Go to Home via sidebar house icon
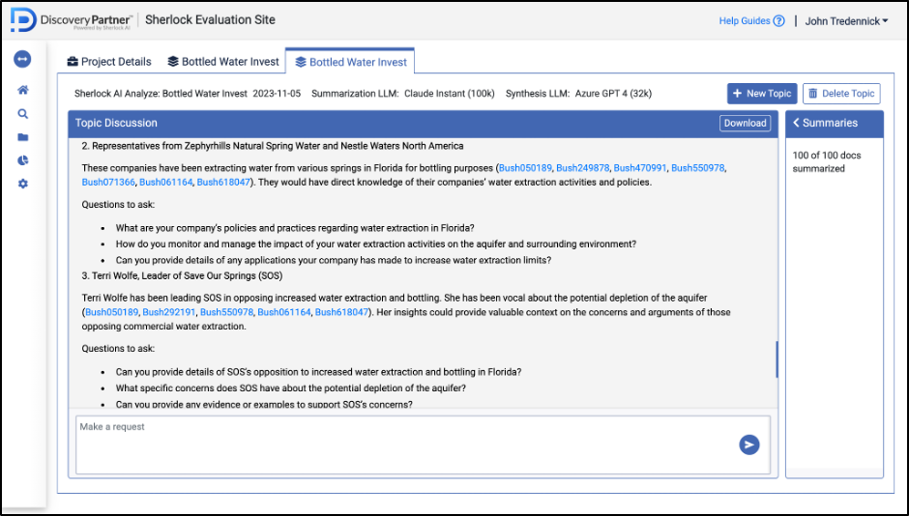Image resolution: width=909 pixels, height=516 pixels. [x=22, y=90]
